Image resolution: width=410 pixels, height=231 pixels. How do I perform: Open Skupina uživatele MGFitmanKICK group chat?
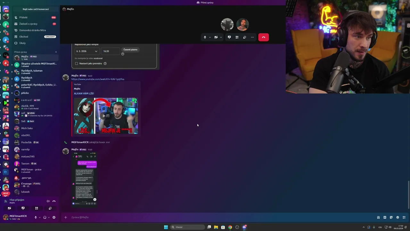[36, 65]
